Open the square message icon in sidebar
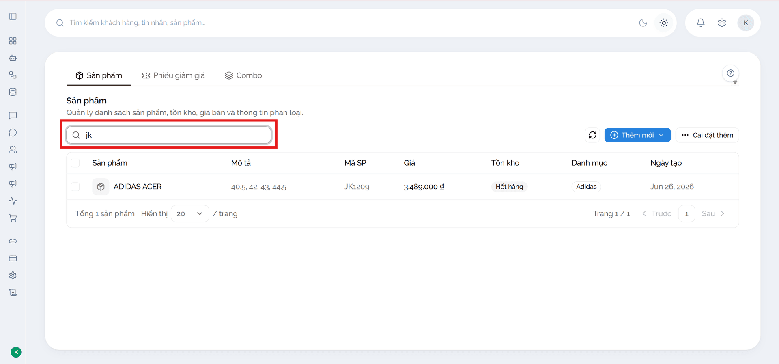Viewport: 779px width, 364px height. click(x=13, y=116)
